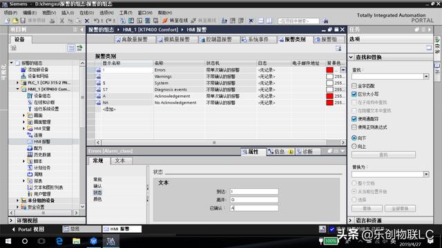The width and height of the screenshot is (442, 248).
Task: Split the editor space horizontally icon
Action: pos(261,21)
